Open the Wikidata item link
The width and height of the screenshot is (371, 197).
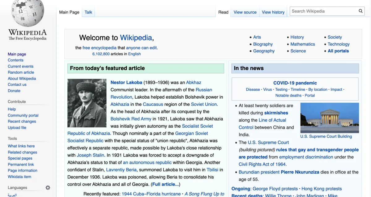pos(19,177)
